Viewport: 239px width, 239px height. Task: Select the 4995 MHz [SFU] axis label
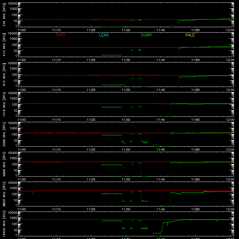[4, 164]
